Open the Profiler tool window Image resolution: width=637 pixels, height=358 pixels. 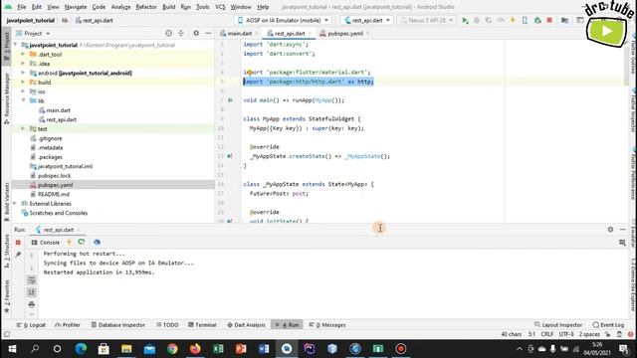point(68,325)
